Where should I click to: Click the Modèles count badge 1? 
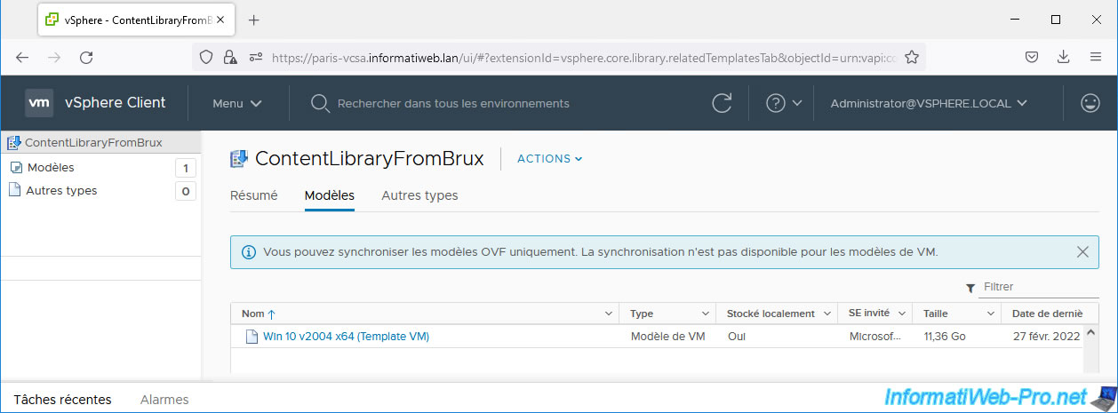click(x=185, y=168)
